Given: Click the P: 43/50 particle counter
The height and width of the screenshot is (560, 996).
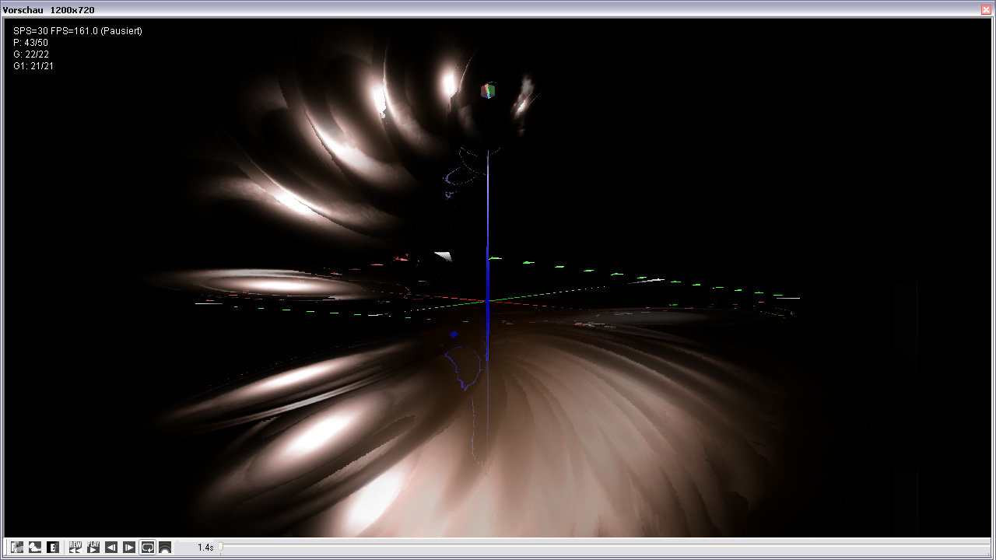Looking at the screenshot, I should [x=30, y=42].
